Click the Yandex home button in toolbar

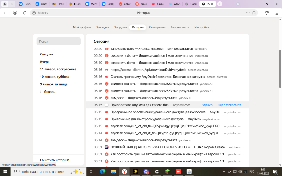(15, 13)
